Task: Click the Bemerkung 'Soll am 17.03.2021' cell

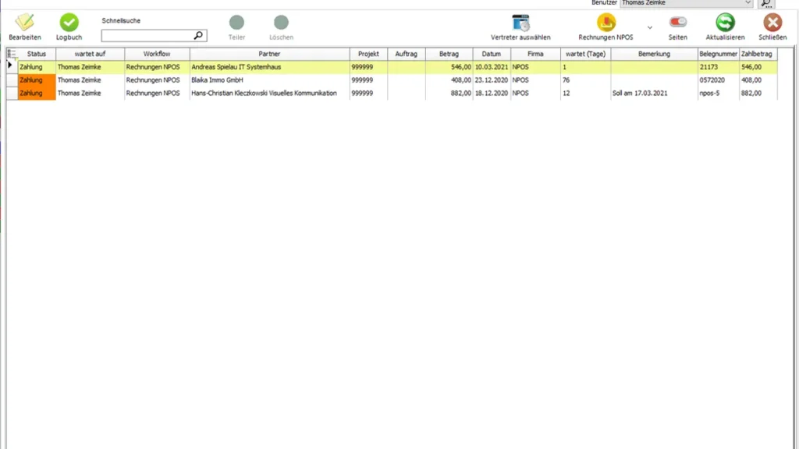Action: pyautogui.click(x=654, y=94)
